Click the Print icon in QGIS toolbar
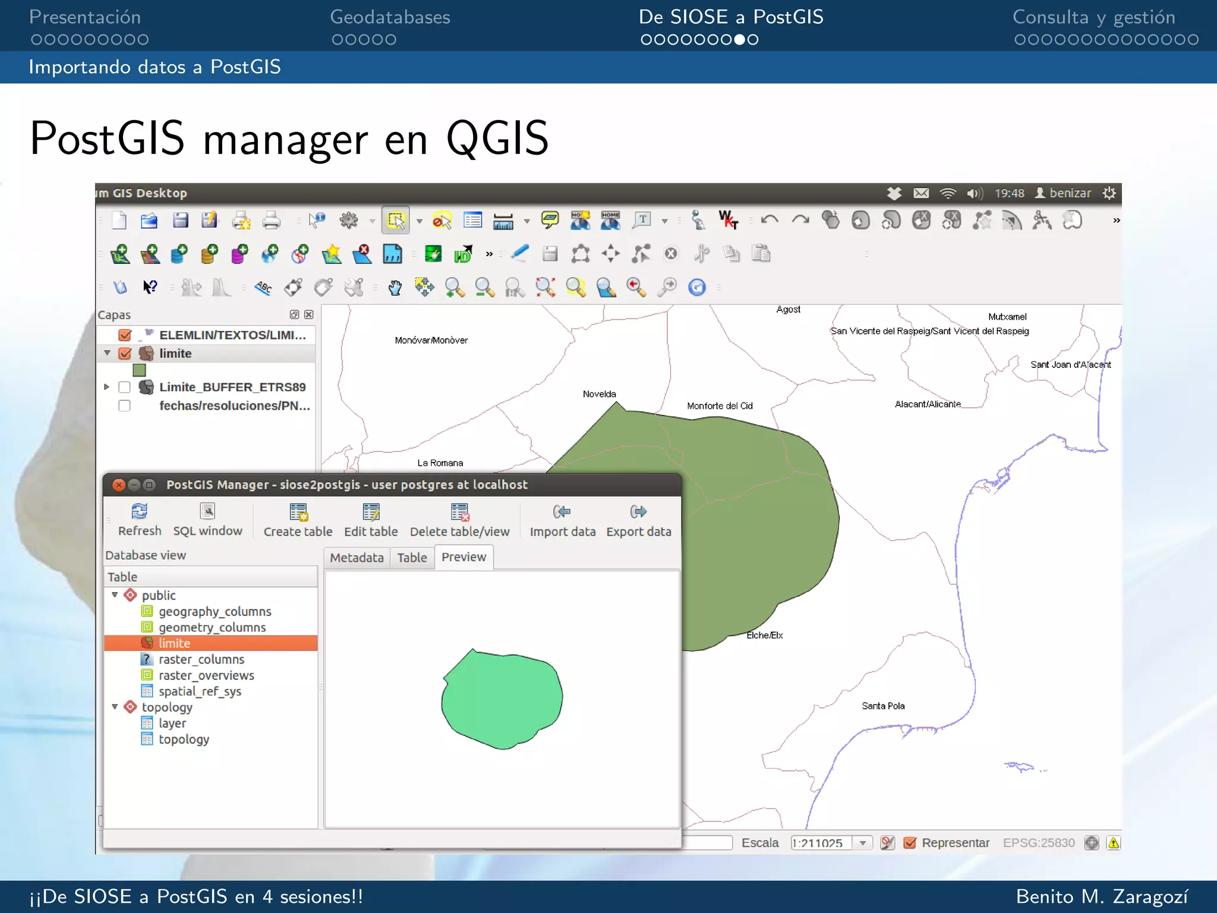 [x=271, y=221]
